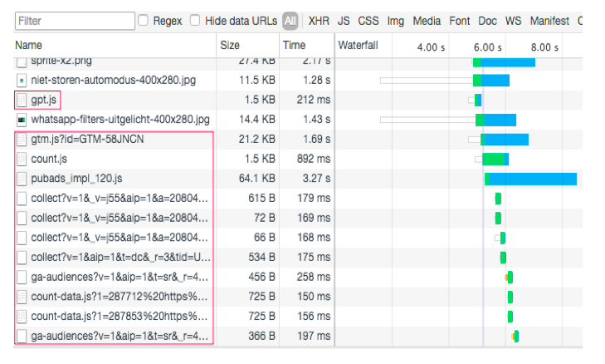The width and height of the screenshot is (605, 364).
Task: Click the pubads_impl_120.js file icon
Action: click(x=22, y=178)
